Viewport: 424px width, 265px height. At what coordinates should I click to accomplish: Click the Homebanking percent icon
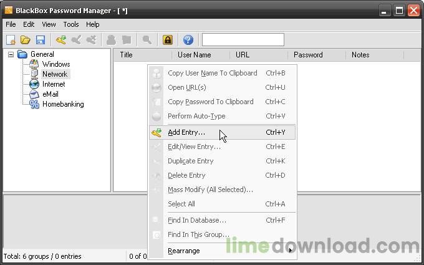point(34,104)
